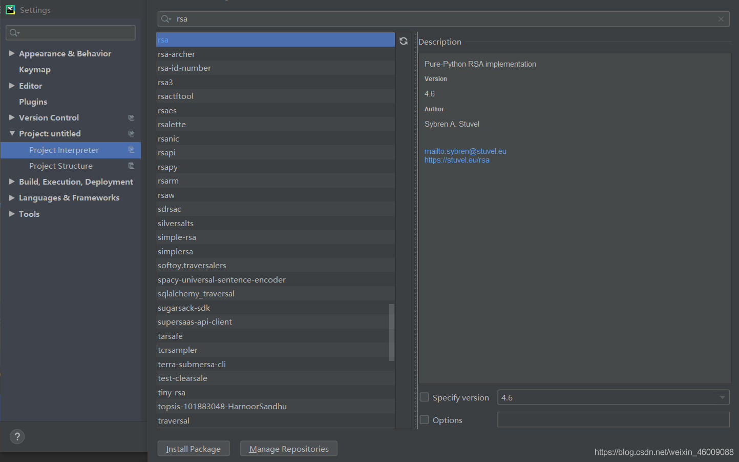Select the simple-rsa package
The image size is (739, 462).
tap(276, 237)
